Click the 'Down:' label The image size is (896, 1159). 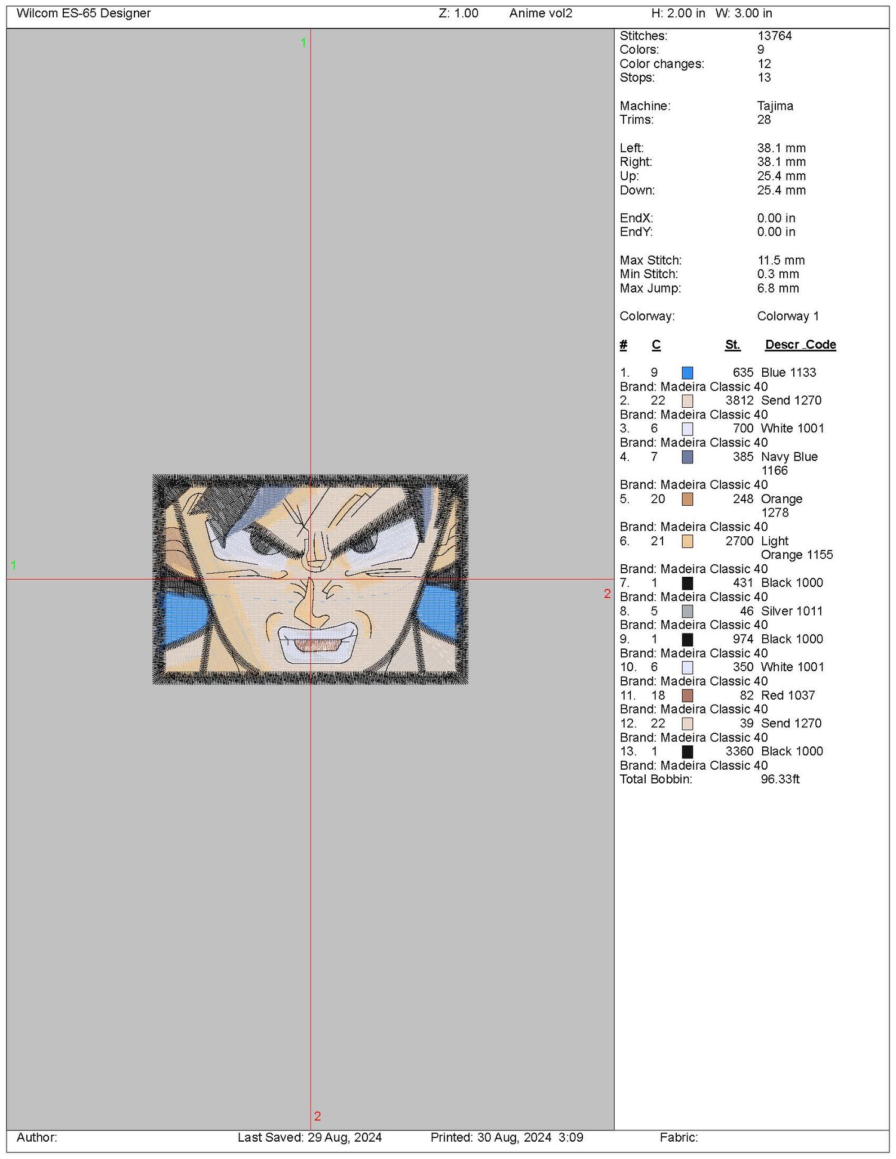637,190
